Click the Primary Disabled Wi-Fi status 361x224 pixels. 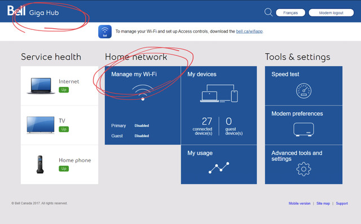(x=130, y=125)
